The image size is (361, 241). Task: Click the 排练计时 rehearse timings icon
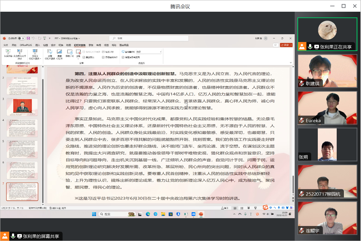70,52
